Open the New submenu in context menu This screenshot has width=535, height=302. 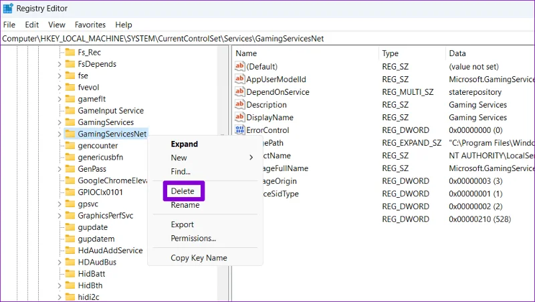205,158
